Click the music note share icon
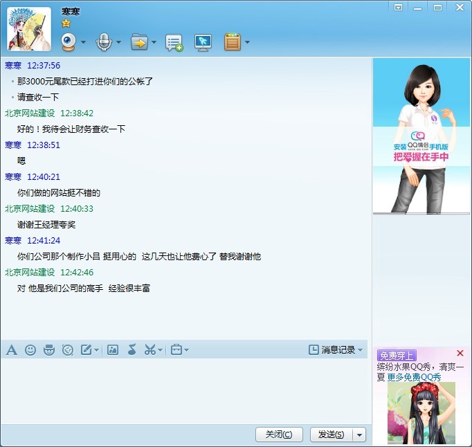This screenshot has height=447, width=472. [x=131, y=350]
